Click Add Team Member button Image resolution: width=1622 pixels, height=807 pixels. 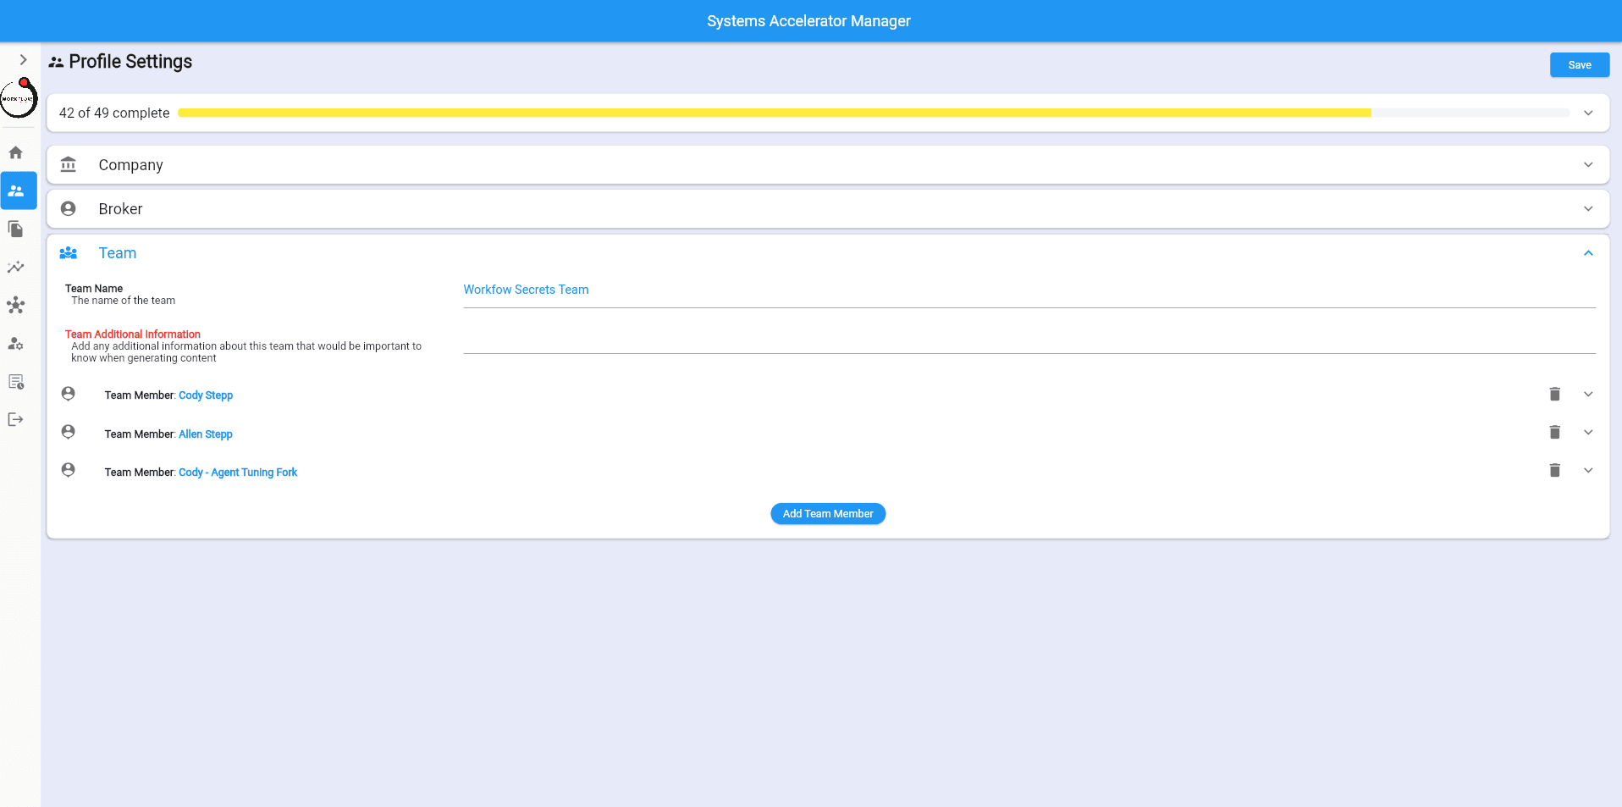[x=827, y=514]
